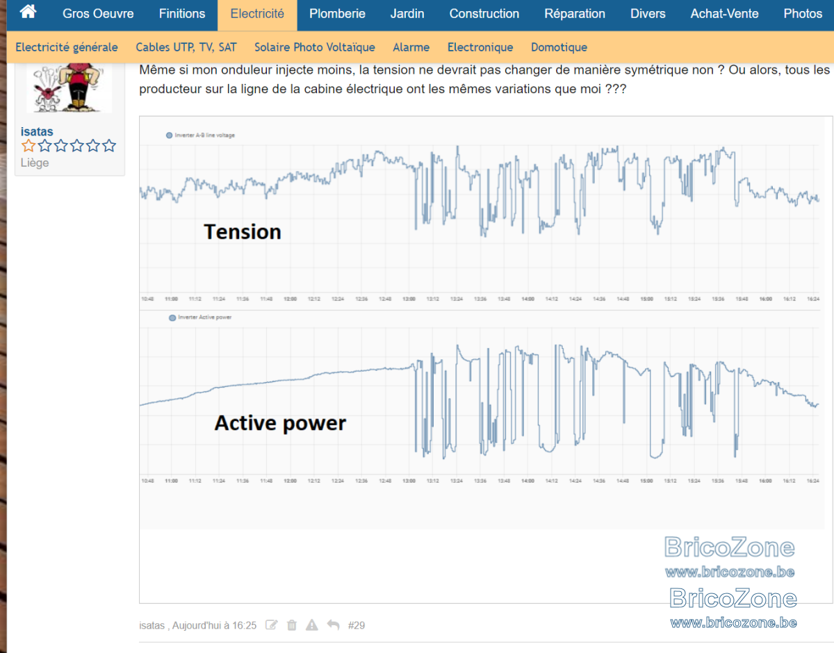Screen dimensions: 834x653
Task: Click the edit post pencil icon
Action: tap(272, 625)
